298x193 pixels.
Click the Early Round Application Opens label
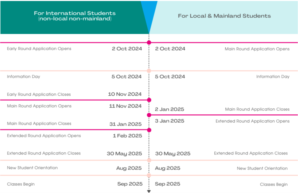[39, 49]
